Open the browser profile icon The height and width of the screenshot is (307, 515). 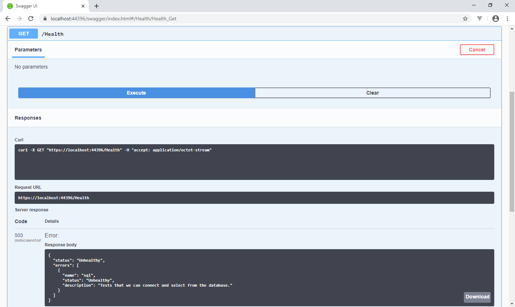point(496,18)
